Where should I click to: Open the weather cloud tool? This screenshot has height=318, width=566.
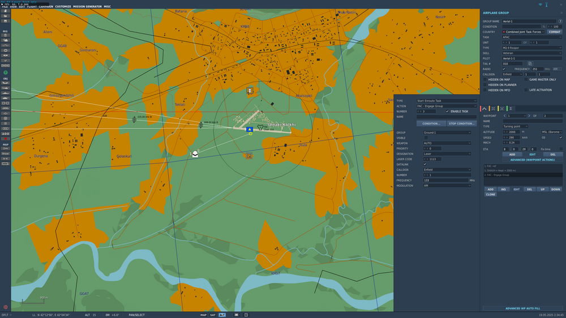click(x=6, y=40)
